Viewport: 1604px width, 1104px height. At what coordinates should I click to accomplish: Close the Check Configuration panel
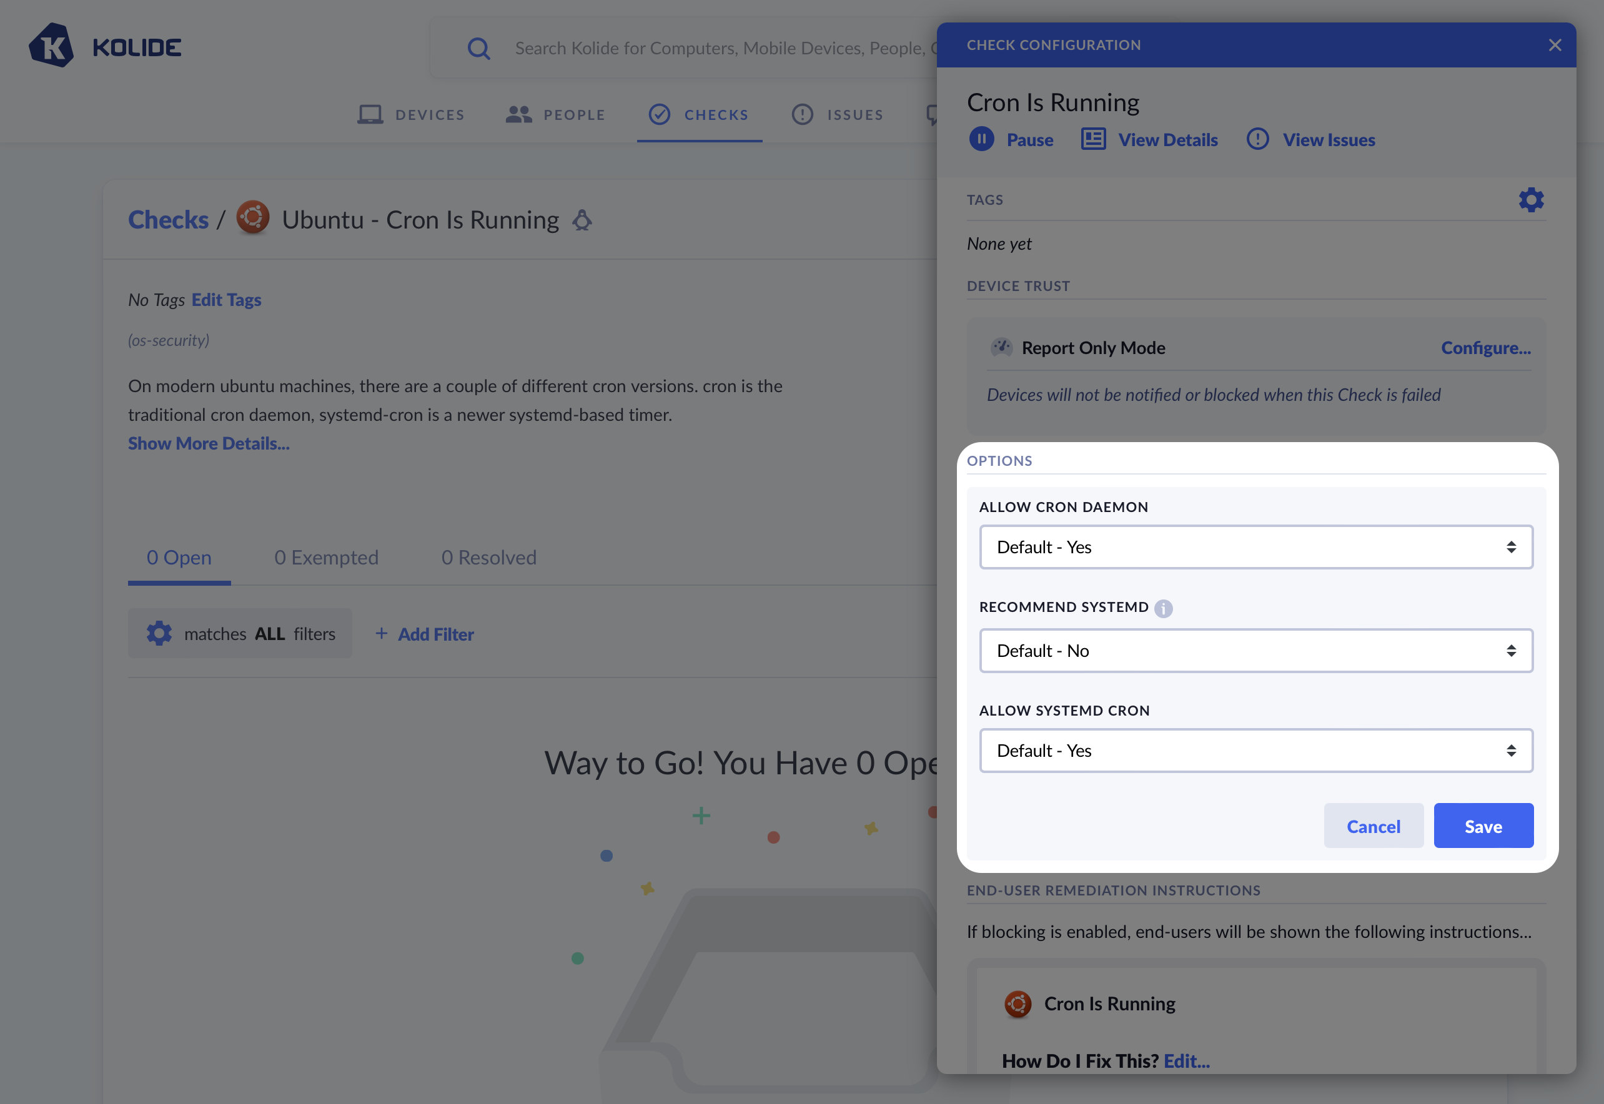pos(1554,45)
